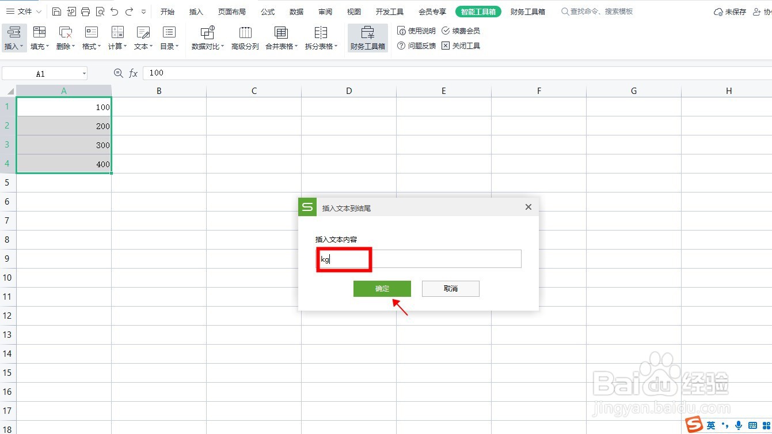Screen dimensions: 772x434
Task: Open the 格式 format tool in ribbon
Action: [x=92, y=38]
